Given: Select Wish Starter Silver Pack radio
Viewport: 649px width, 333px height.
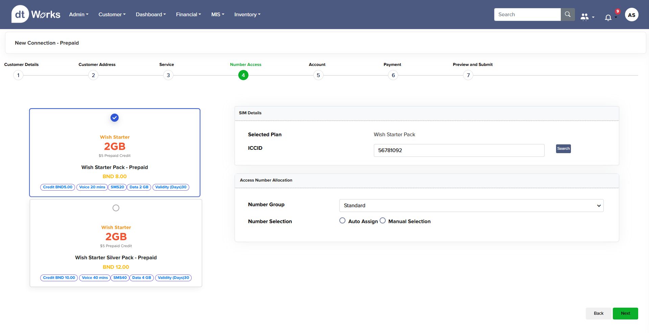Looking at the screenshot, I should click(116, 208).
